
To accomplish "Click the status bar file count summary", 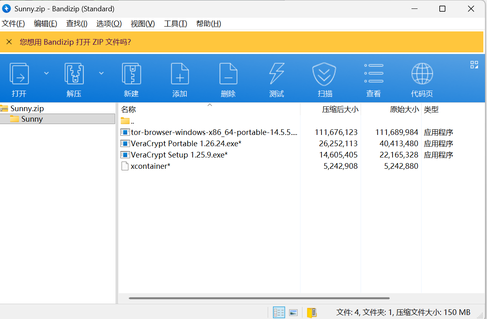I will click(x=403, y=312).
